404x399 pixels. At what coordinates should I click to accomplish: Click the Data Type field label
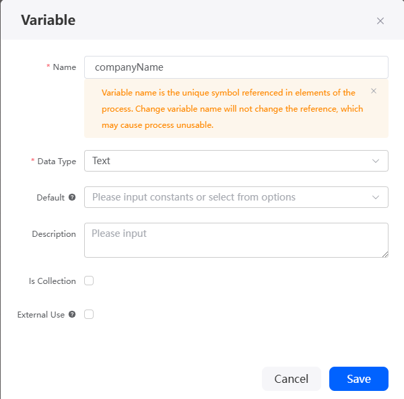[x=57, y=161]
